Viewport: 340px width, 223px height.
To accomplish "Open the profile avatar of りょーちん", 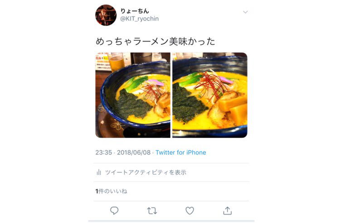I will [x=106, y=15].
